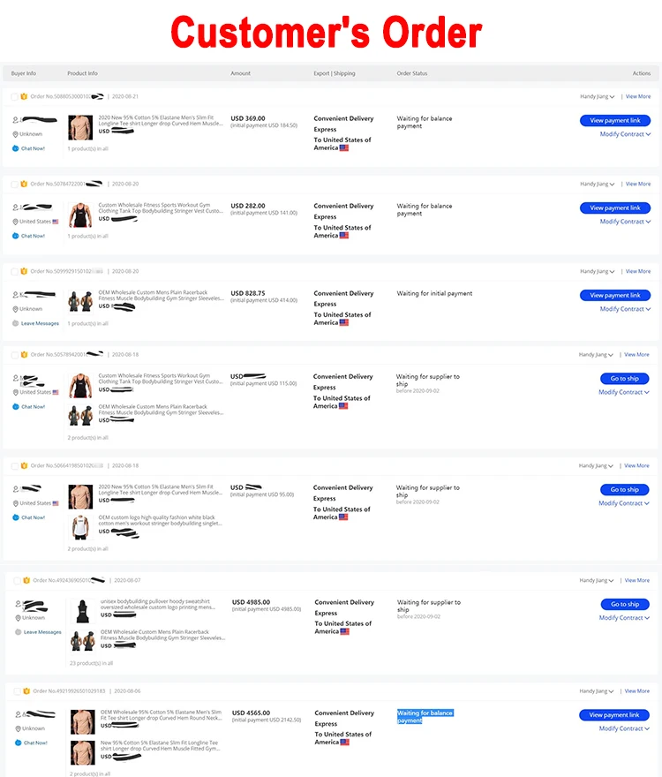Click buyer profile icon on USD 282.00 order

coord(16,207)
